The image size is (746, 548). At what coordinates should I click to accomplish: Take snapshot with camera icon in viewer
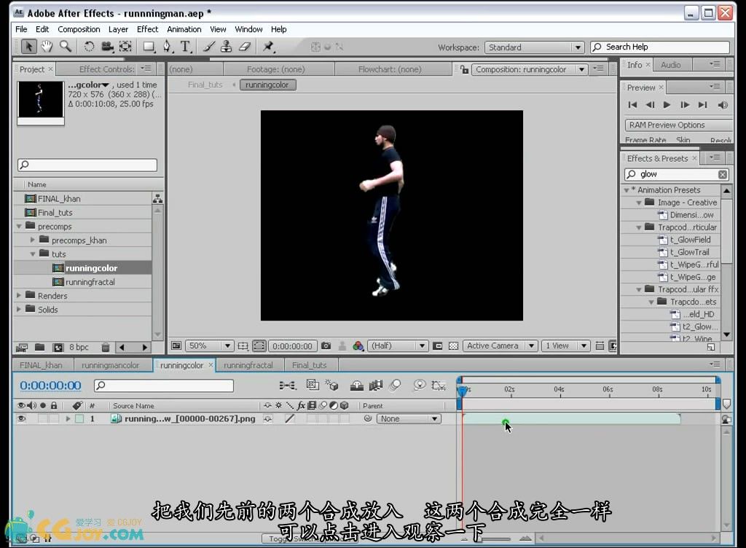326,346
